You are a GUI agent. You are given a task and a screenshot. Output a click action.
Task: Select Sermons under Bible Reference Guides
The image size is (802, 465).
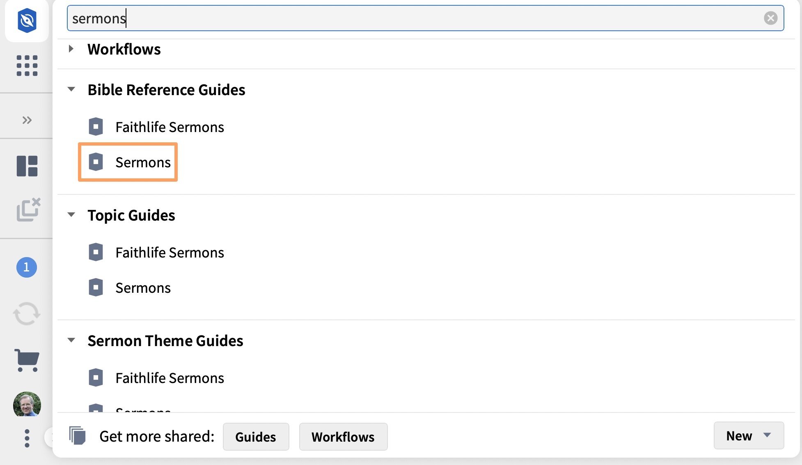(x=143, y=162)
